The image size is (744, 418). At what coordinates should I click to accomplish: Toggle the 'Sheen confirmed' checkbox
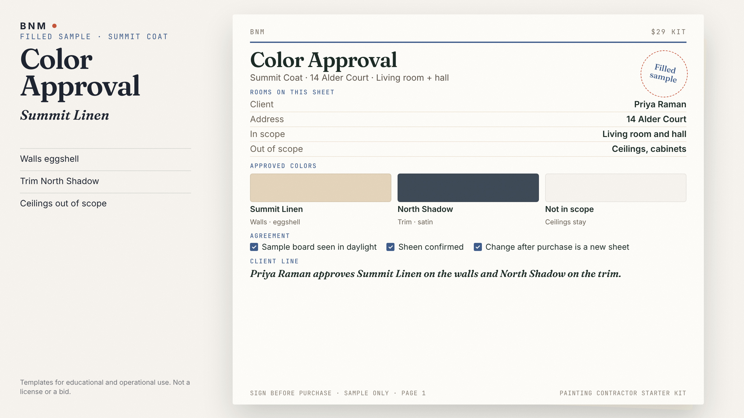pyautogui.click(x=390, y=247)
